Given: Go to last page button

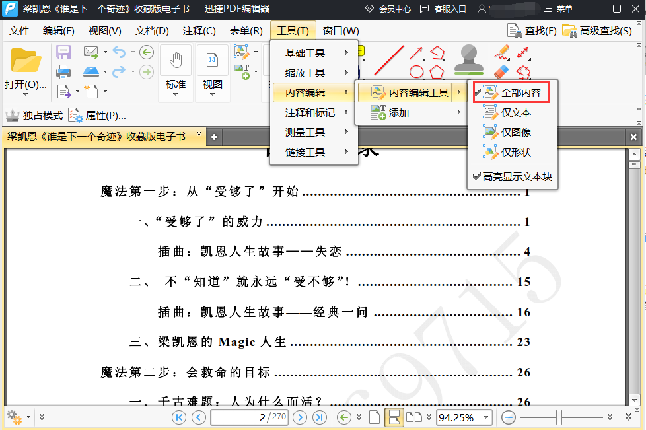Looking at the screenshot, I should coord(320,417).
